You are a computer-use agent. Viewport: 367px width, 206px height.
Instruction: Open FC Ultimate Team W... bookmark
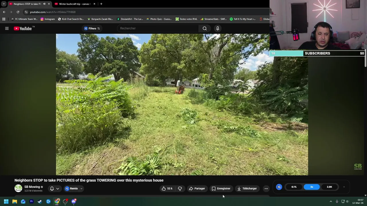click(x=24, y=19)
